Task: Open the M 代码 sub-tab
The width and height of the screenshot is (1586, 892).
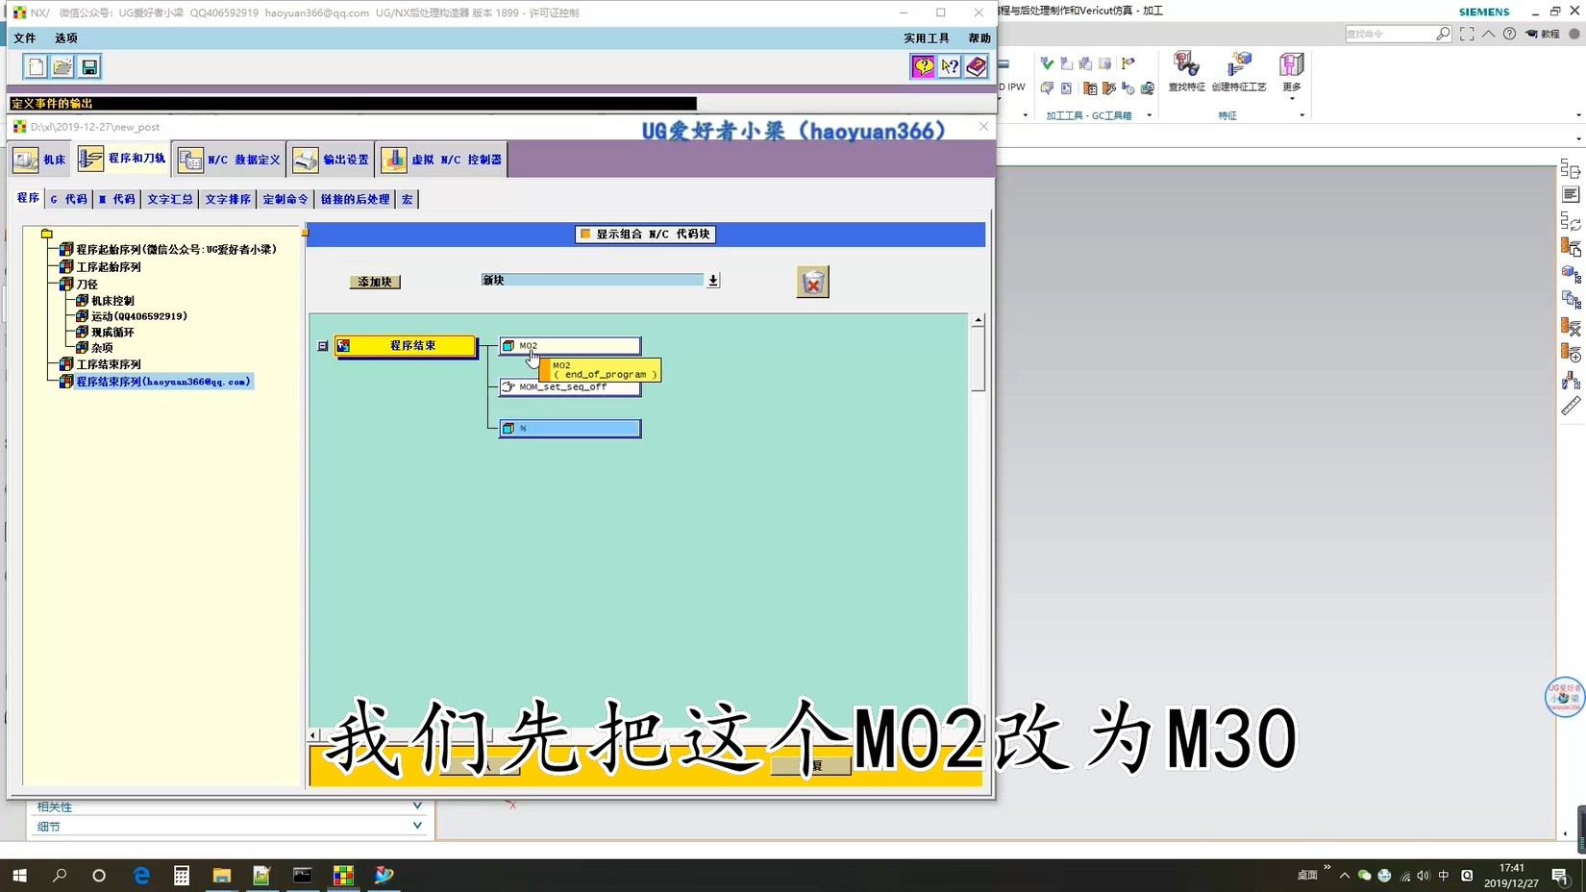Action: 116,199
